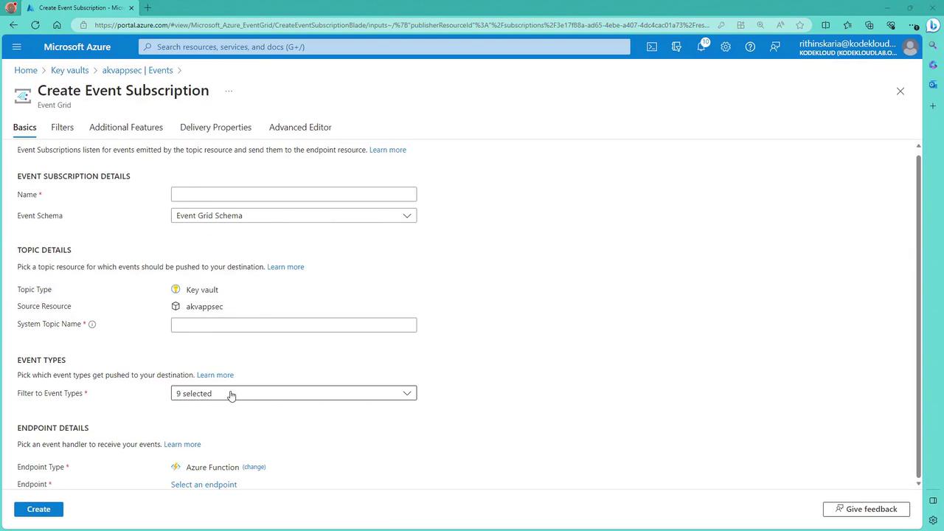Image resolution: width=944 pixels, height=531 pixels.
Task: Open the Event Schema dropdown
Action: (x=294, y=215)
